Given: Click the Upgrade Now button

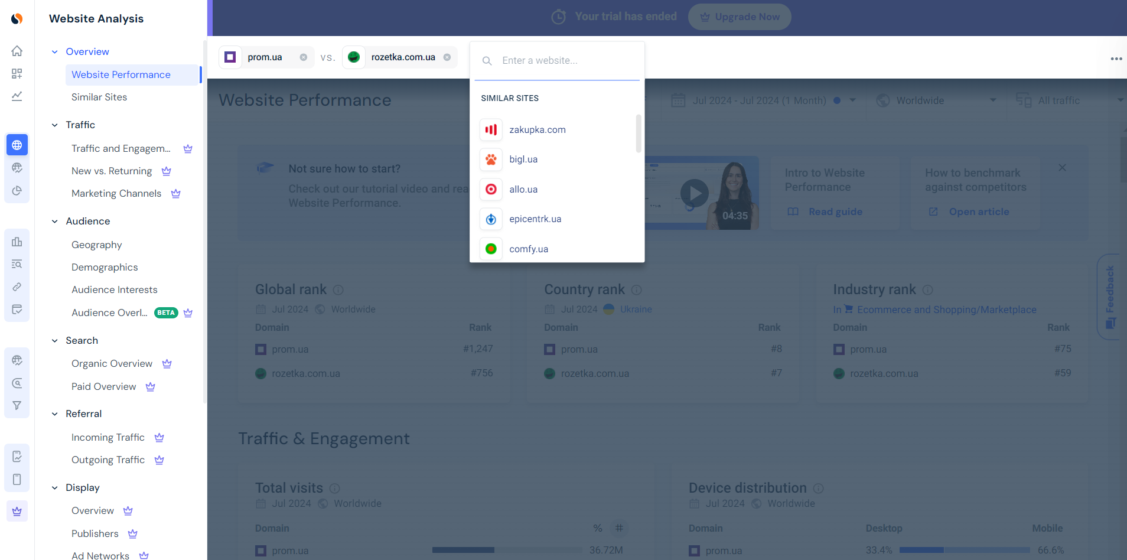Looking at the screenshot, I should coord(740,17).
